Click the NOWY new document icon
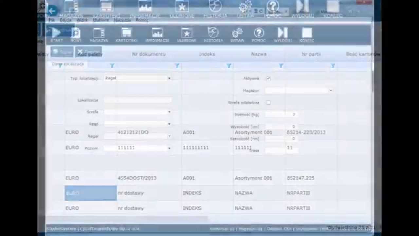The width and height of the screenshot is (419, 236). (76, 35)
